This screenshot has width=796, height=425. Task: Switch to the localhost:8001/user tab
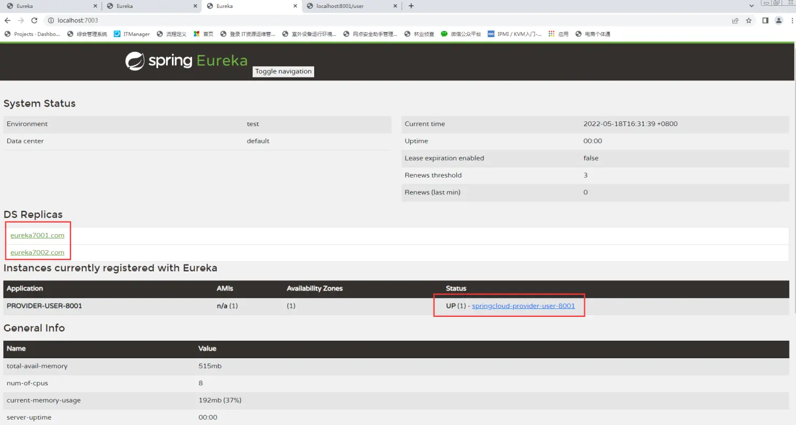(351, 6)
